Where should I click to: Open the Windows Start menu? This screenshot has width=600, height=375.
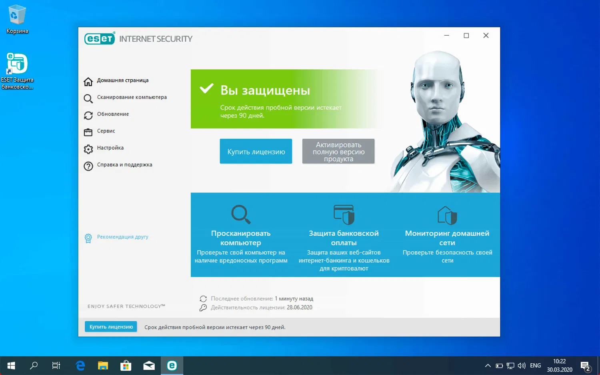coord(11,365)
